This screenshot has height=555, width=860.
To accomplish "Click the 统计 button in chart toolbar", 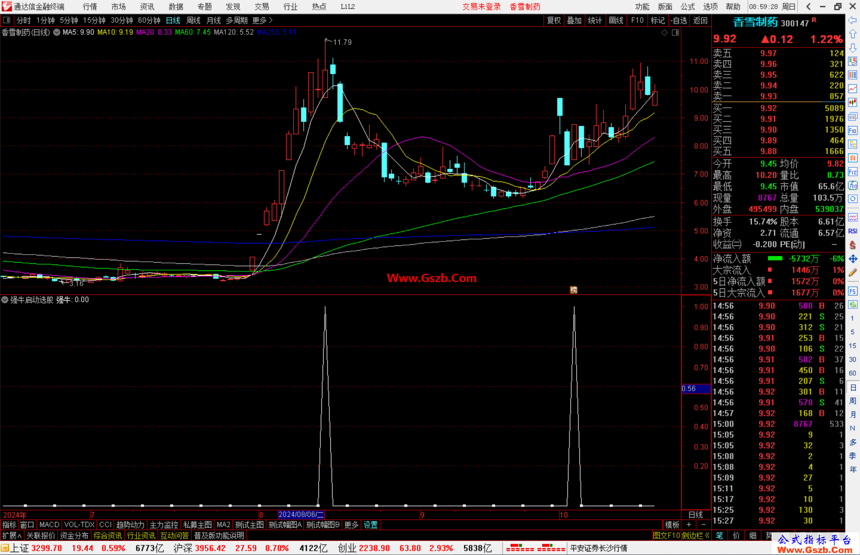I will [595, 20].
